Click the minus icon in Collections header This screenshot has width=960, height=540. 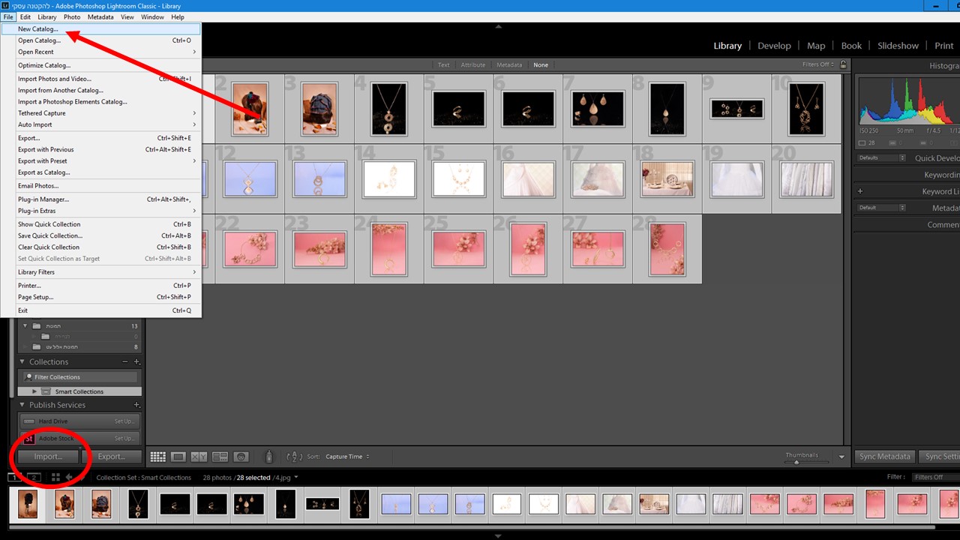click(x=125, y=361)
